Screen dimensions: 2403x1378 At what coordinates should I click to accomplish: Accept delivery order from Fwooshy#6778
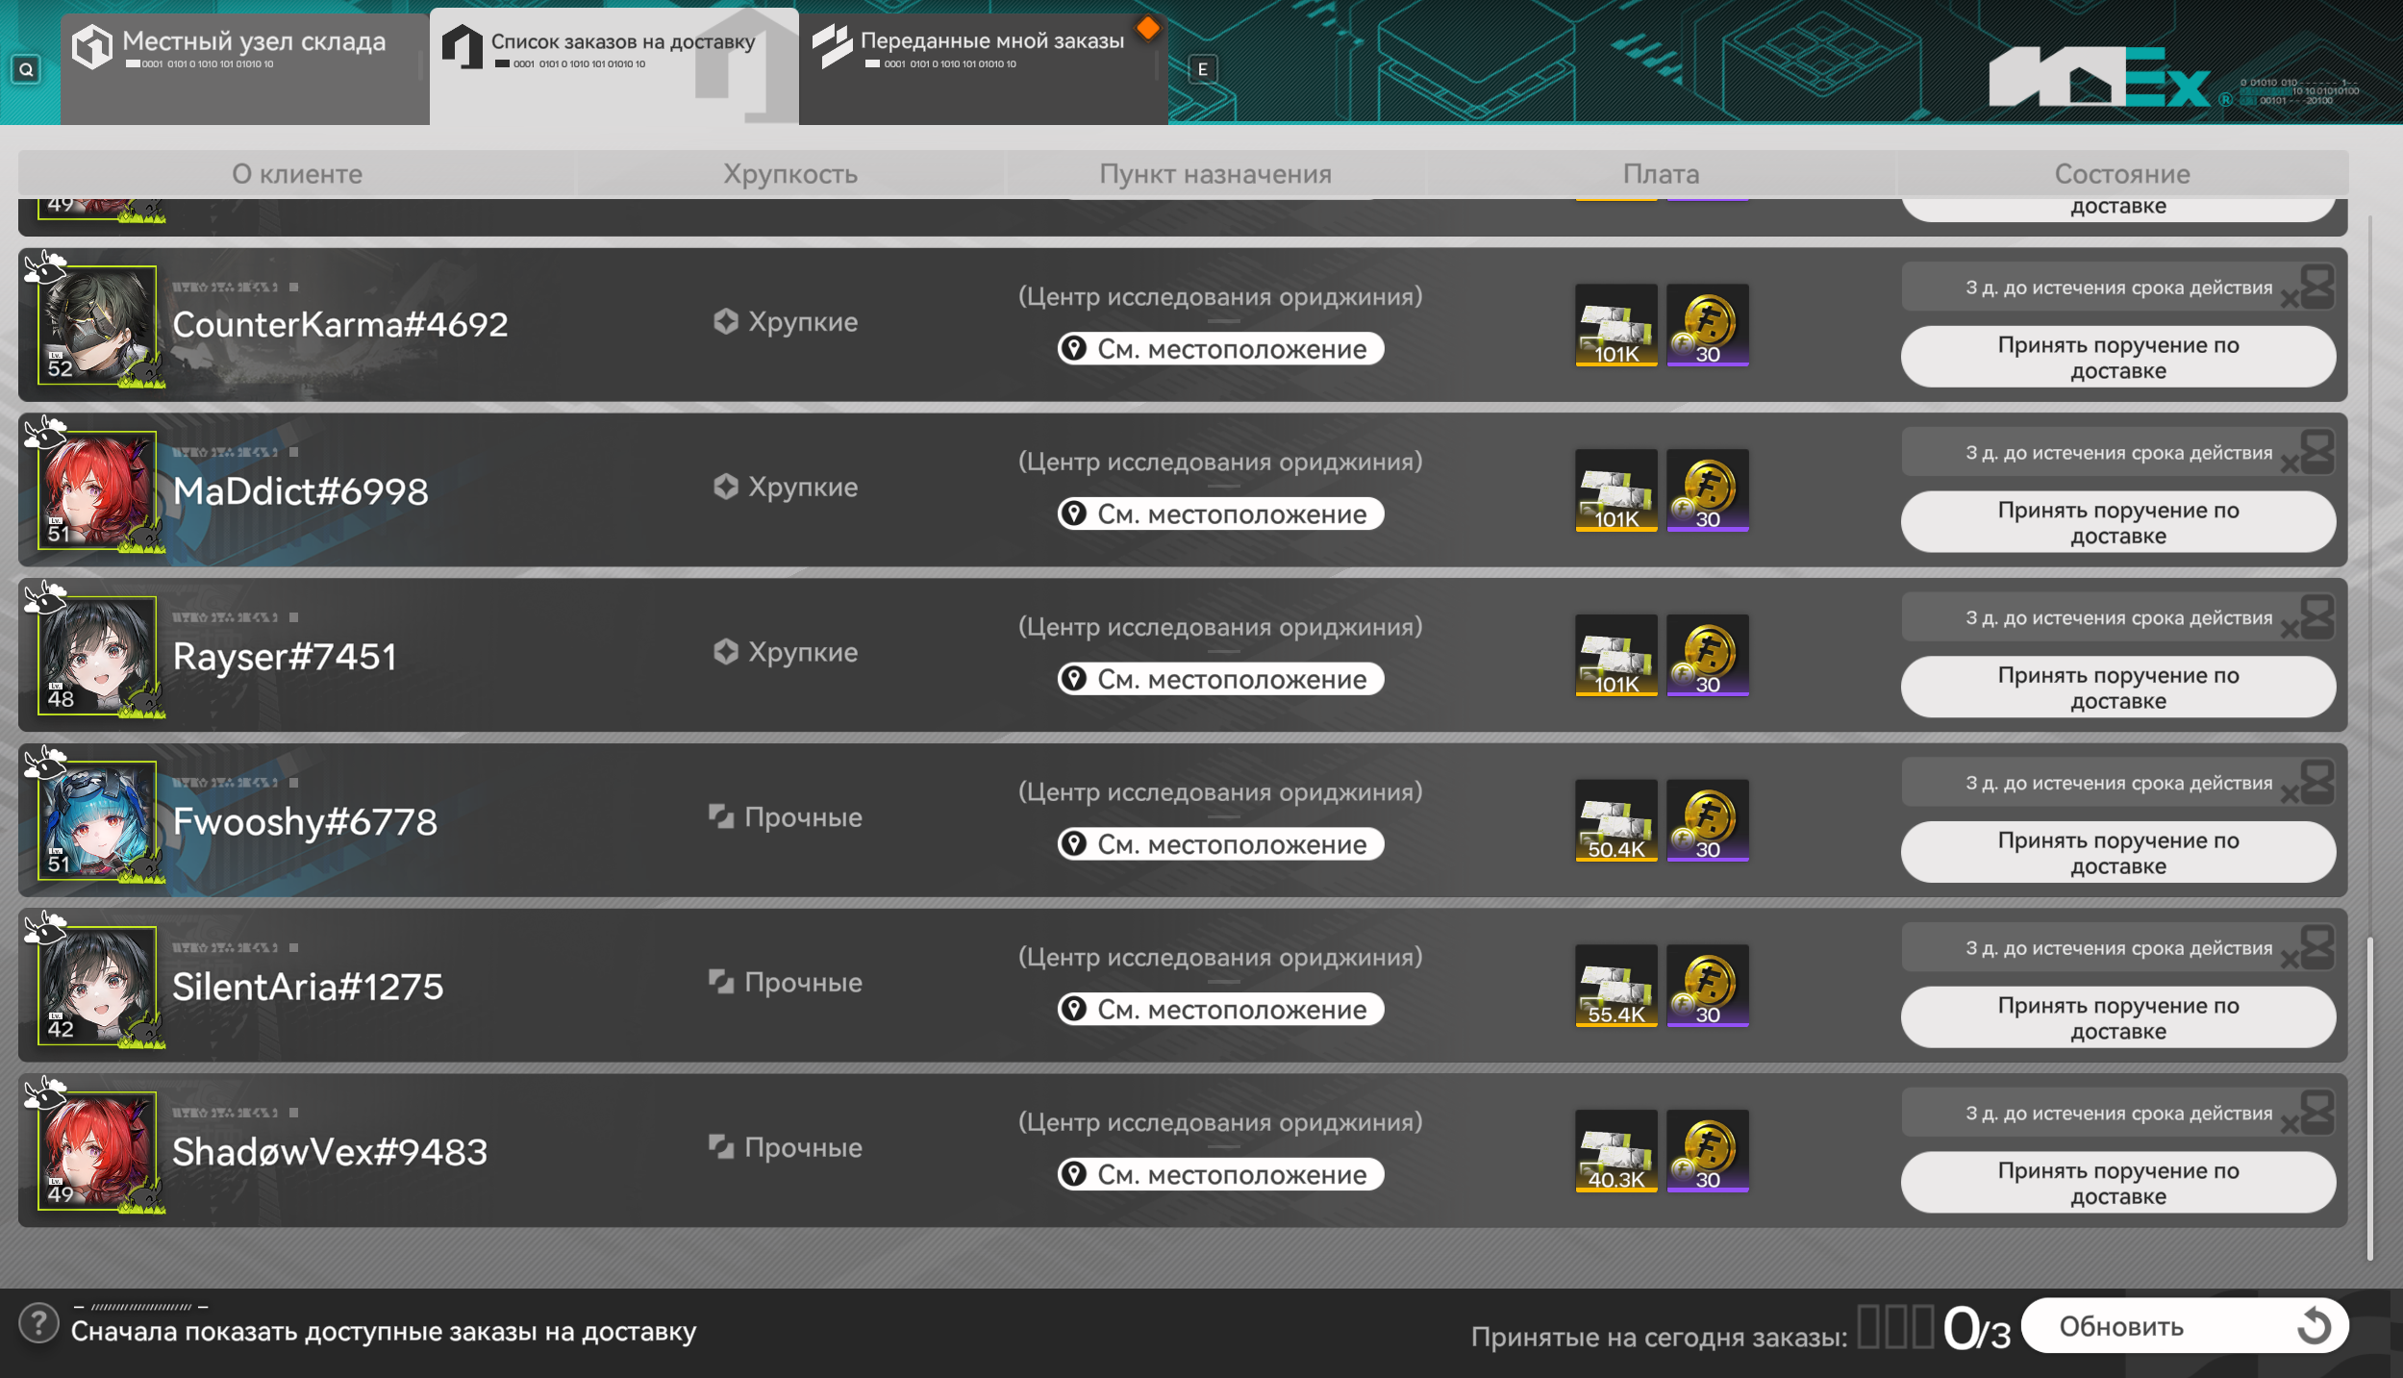pos(2118,852)
